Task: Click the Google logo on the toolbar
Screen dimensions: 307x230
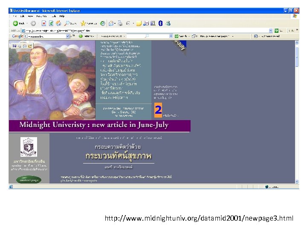Action: pyautogui.click(x=17, y=36)
